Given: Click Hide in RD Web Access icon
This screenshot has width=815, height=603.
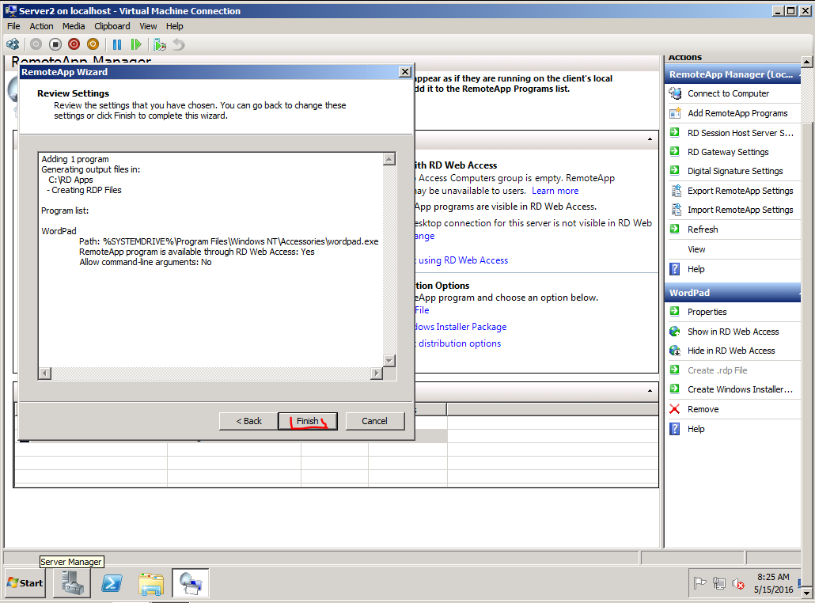Looking at the screenshot, I should 675,351.
